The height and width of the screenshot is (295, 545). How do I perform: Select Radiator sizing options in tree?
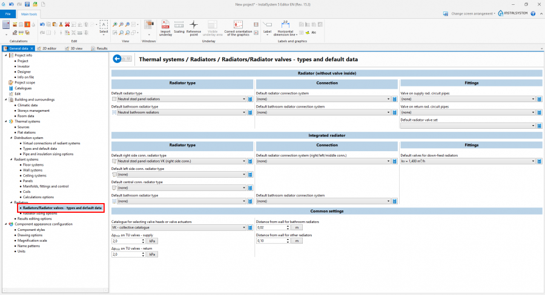click(39, 213)
